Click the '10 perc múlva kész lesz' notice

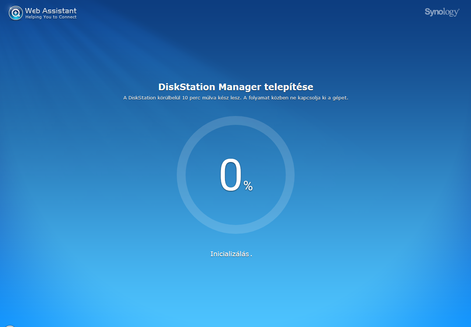point(236,98)
